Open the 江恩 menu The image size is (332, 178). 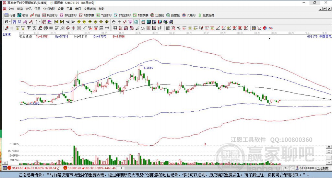click(x=37, y=9)
